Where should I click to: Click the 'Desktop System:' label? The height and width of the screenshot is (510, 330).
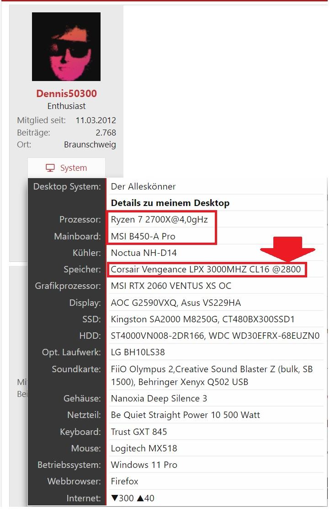pyautogui.click(x=67, y=186)
